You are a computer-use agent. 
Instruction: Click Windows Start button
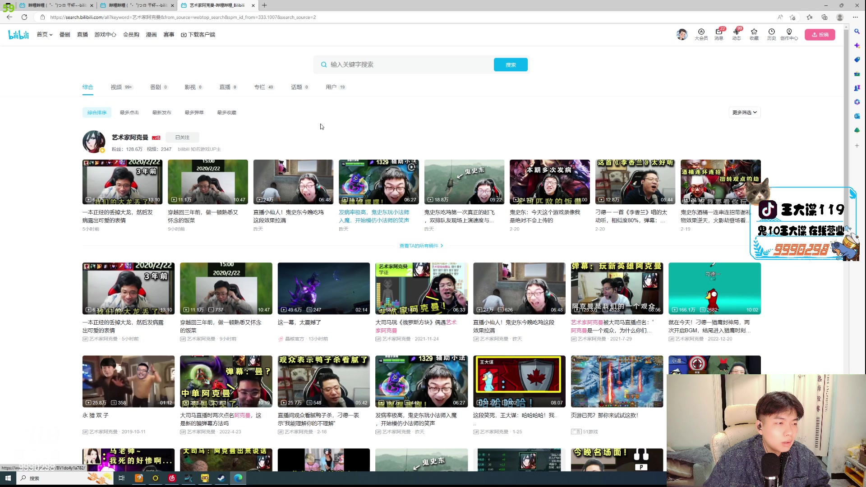coord(8,478)
